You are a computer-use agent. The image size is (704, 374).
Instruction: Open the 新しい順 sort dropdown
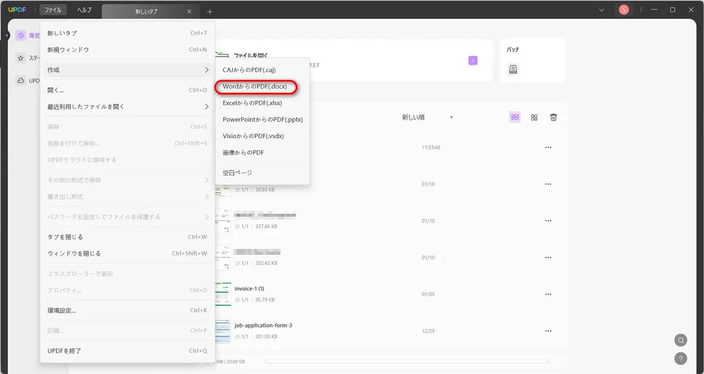pyautogui.click(x=428, y=117)
